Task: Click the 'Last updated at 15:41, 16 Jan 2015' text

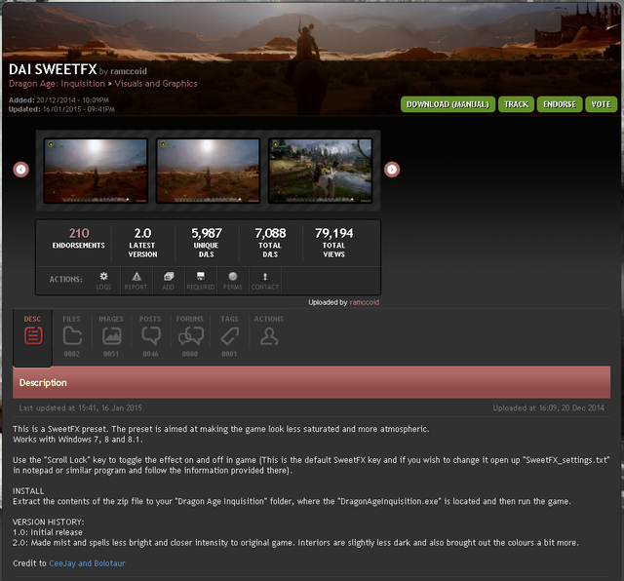Action: point(80,407)
